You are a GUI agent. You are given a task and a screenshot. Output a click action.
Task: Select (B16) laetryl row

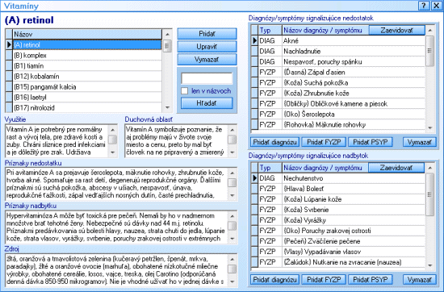[87, 98]
